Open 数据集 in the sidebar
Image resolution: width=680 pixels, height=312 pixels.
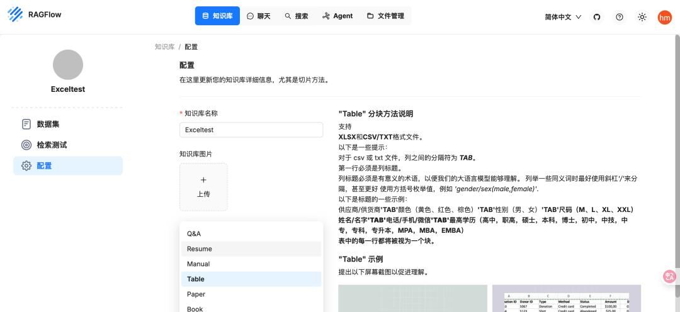(x=68, y=125)
